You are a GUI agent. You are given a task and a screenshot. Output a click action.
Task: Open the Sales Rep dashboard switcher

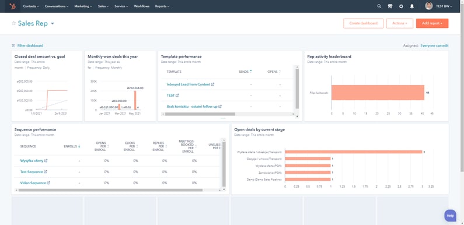[x=36, y=23]
